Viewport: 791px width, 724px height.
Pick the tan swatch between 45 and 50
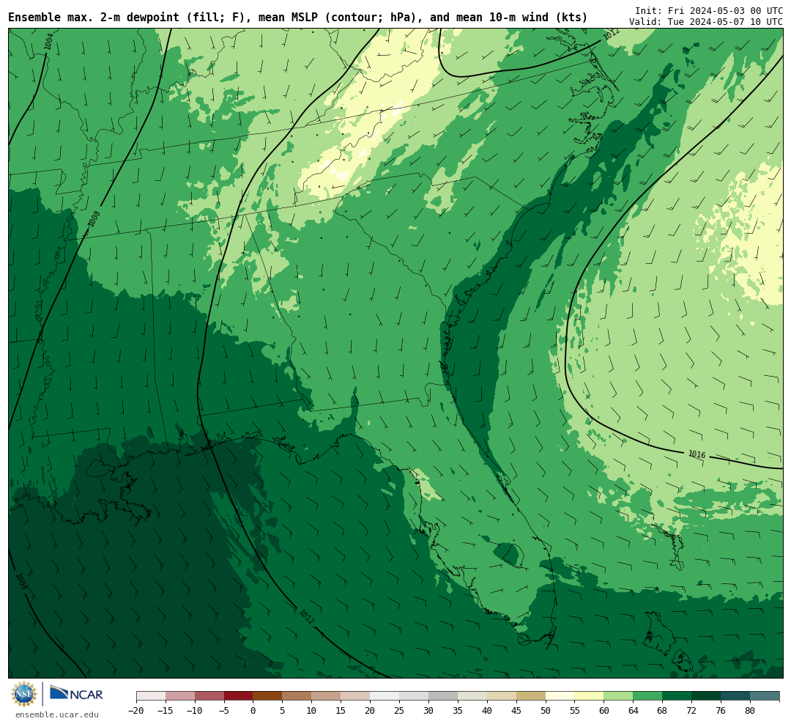point(531,696)
